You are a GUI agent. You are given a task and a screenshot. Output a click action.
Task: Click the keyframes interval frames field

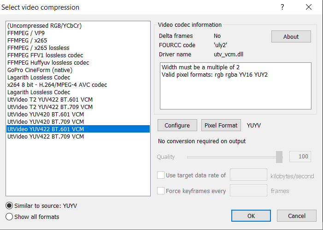(x=248, y=190)
